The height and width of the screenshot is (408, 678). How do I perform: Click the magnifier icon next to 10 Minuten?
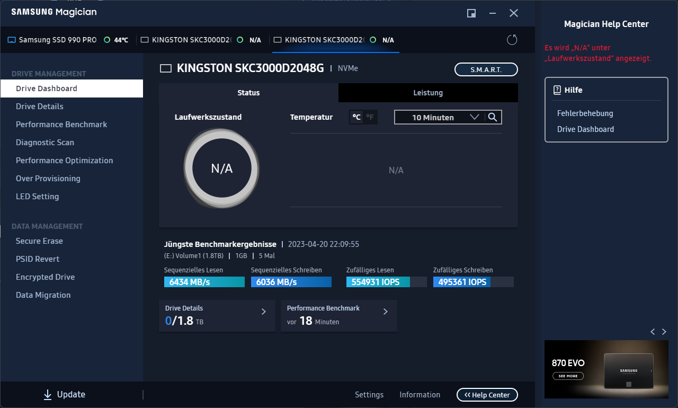click(x=493, y=117)
